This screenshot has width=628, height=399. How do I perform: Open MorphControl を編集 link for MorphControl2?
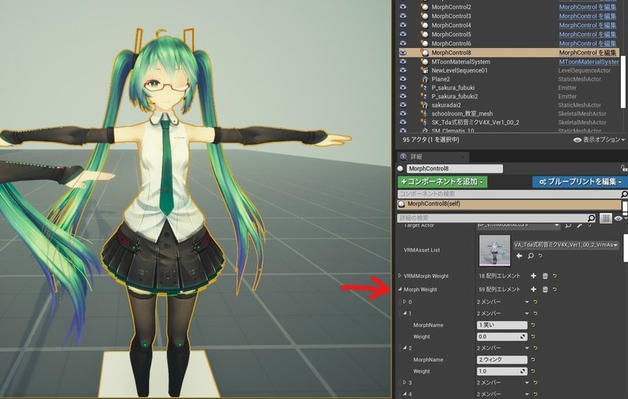(587, 7)
